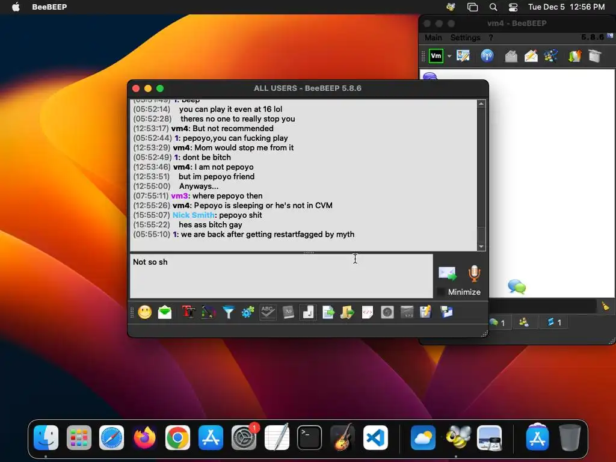616x462 pixels.
Task: Record a voice message with microphone
Action: (474, 274)
